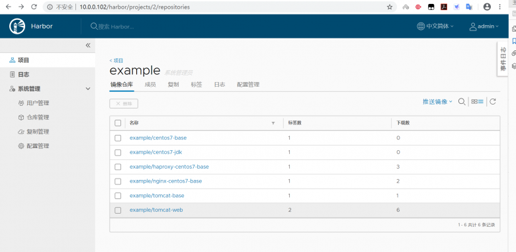The width and height of the screenshot is (516, 252).
Task: Open the PDF extension icon
Action: (444, 7)
